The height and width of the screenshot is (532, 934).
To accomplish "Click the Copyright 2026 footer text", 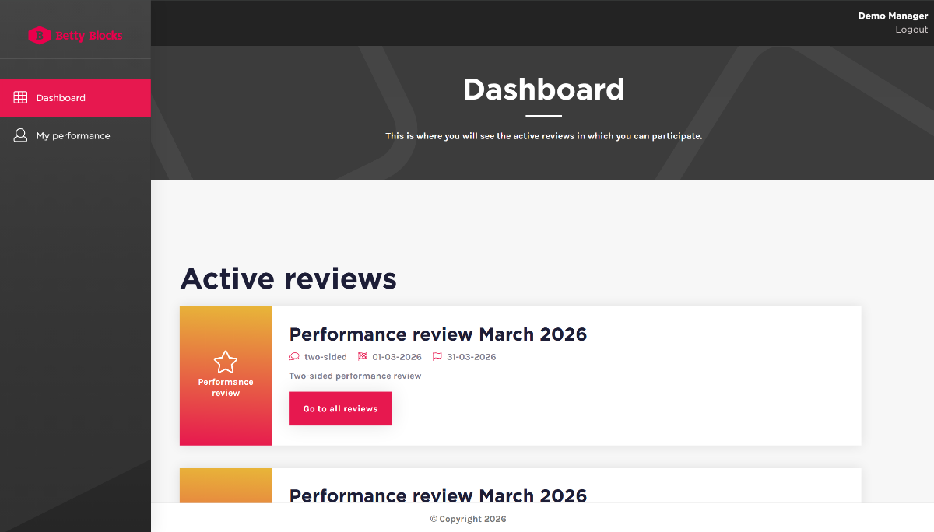I will pyautogui.click(x=469, y=519).
